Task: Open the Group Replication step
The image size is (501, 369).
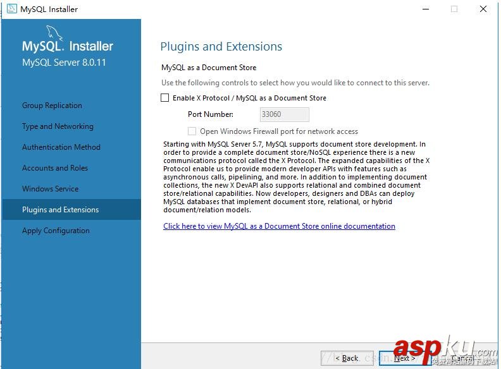Action: pyautogui.click(x=52, y=106)
